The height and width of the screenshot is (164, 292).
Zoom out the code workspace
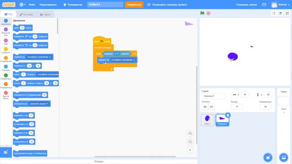coord(190,142)
